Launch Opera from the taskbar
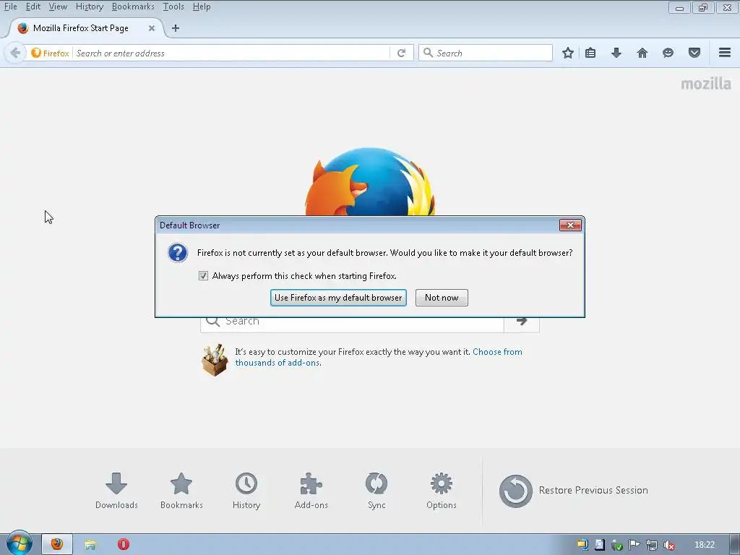 pos(123,544)
